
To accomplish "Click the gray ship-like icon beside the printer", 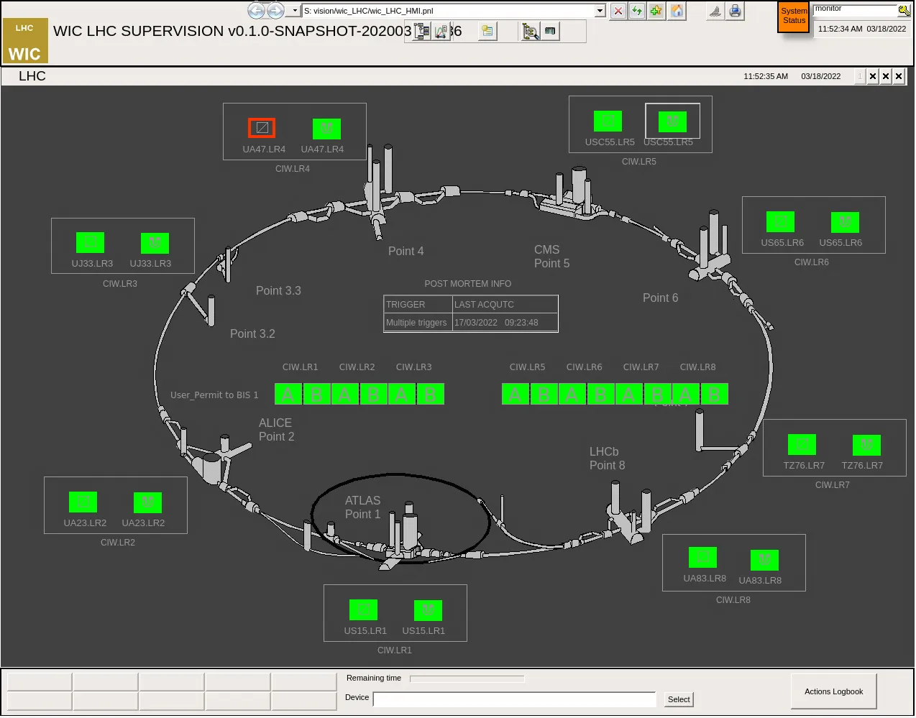I will tap(715, 11).
